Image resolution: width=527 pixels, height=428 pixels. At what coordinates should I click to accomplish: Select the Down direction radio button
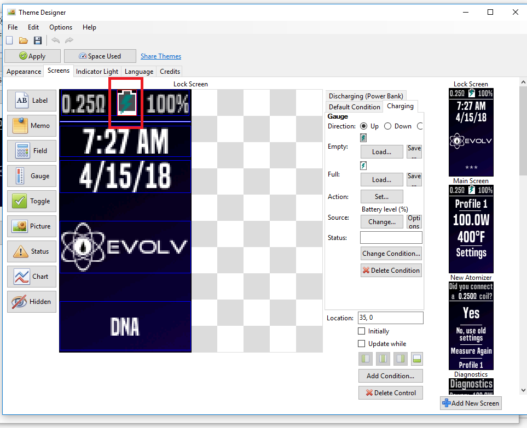(388, 126)
